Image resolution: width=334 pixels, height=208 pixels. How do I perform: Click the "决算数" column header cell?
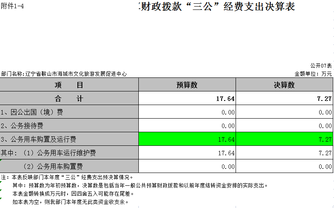pyautogui.click(x=284, y=84)
